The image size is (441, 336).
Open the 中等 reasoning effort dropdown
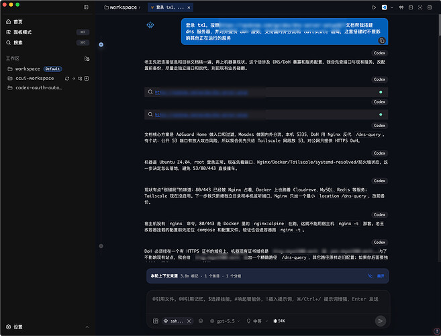point(257,321)
